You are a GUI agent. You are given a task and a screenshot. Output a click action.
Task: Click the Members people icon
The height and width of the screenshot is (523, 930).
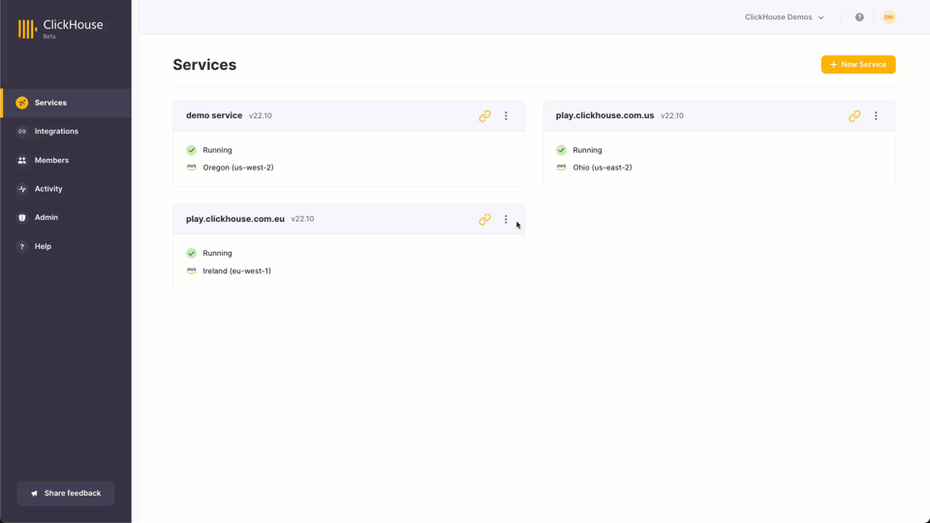(22, 161)
